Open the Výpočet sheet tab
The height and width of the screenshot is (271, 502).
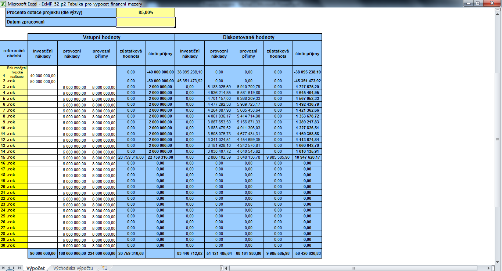[x=35, y=268]
